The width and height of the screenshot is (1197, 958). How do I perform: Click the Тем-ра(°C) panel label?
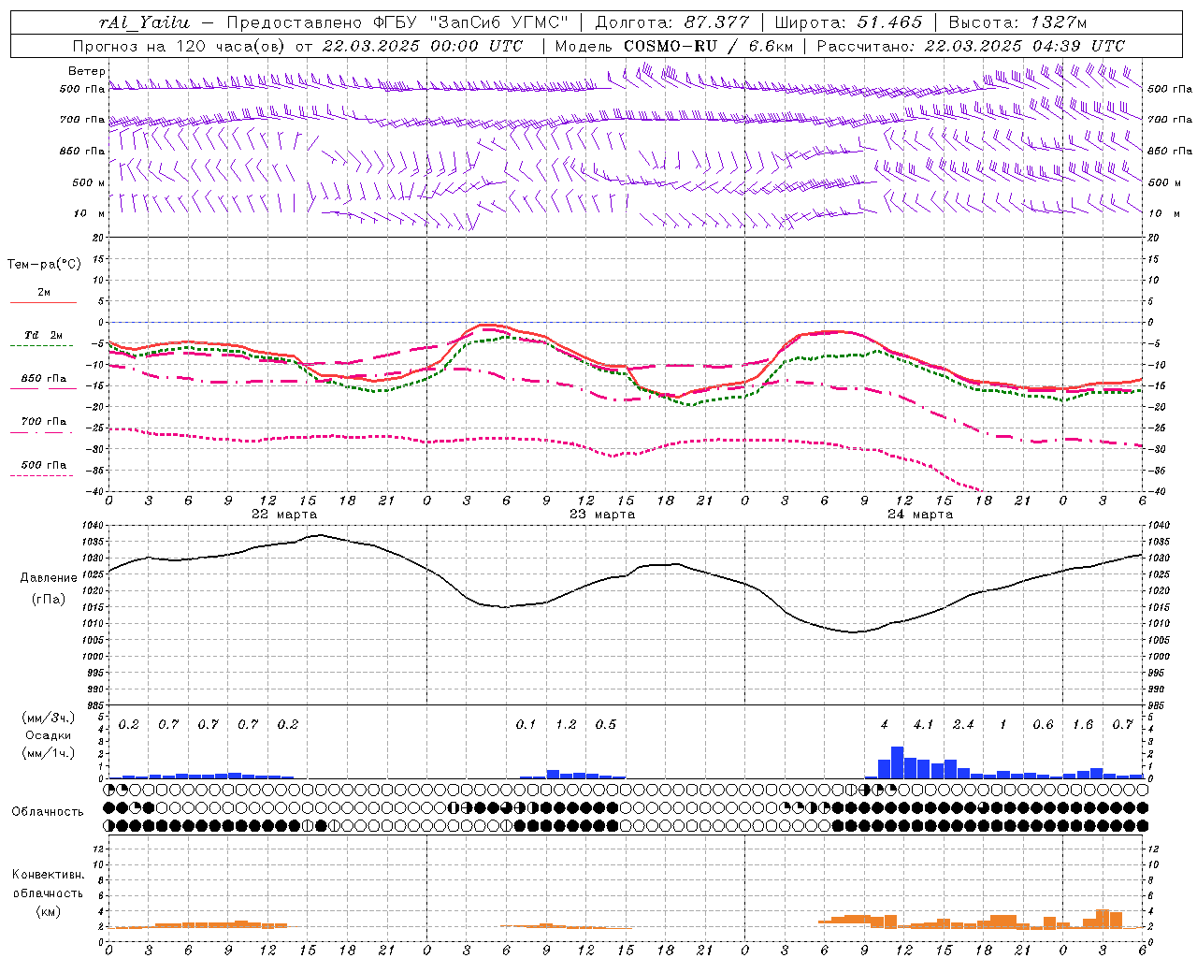44,265
